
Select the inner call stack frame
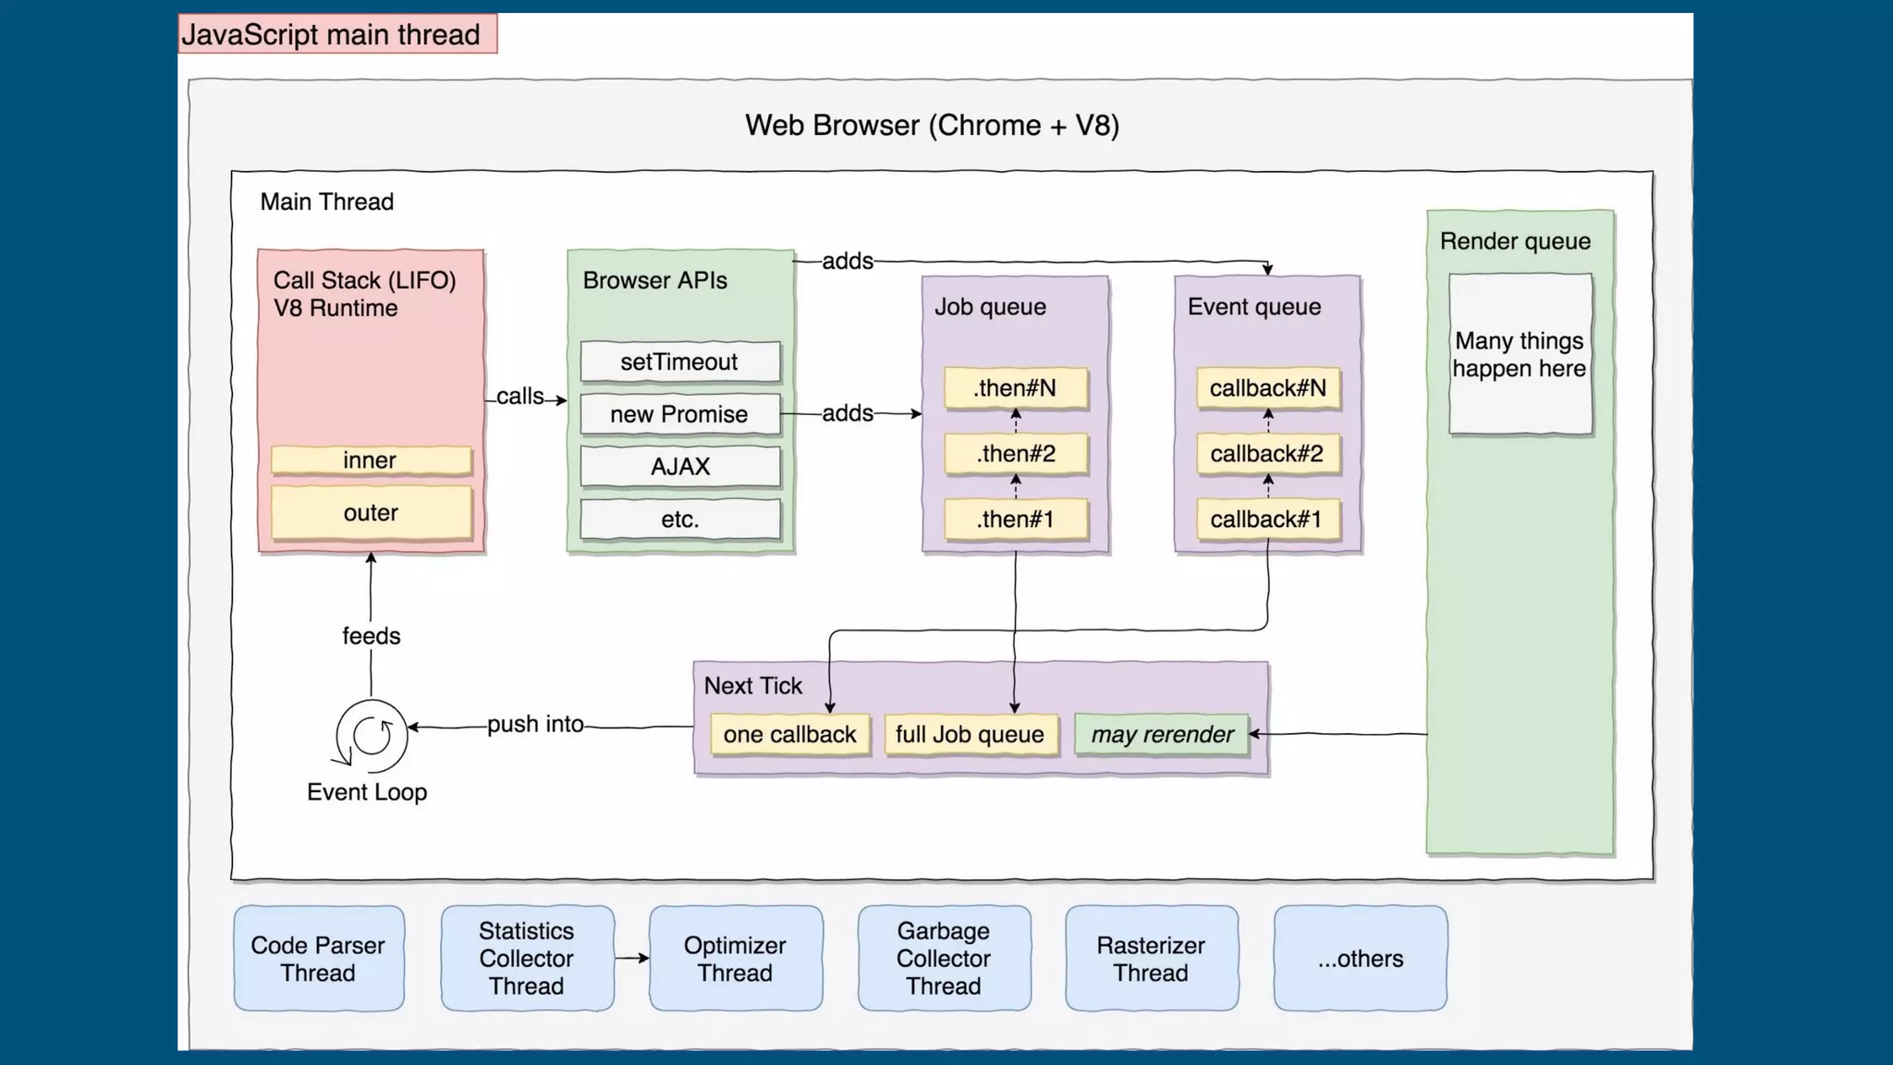(x=371, y=460)
